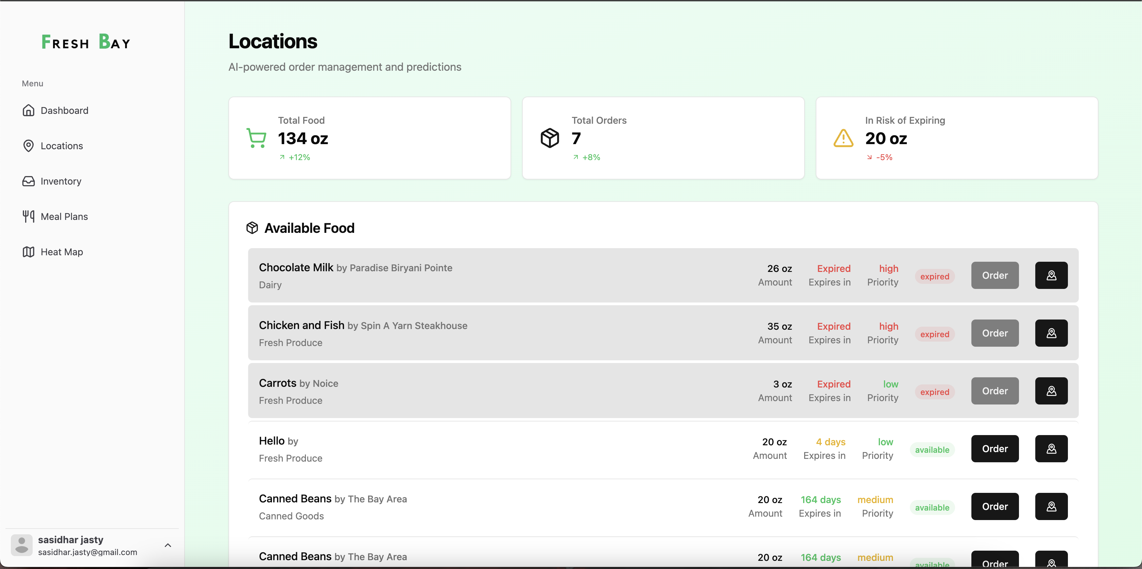Order the Hello fresh produce item

[994, 448]
